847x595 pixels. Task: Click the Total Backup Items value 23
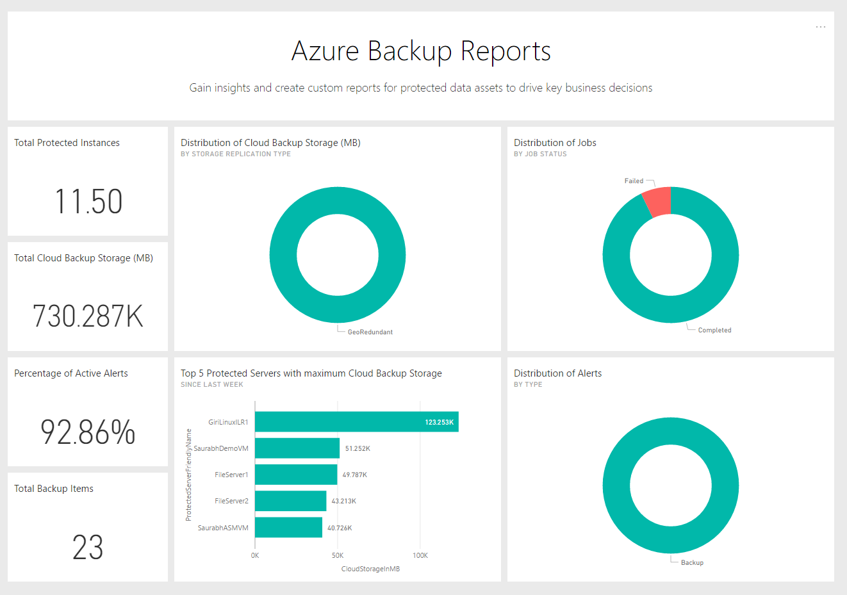(88, 547)
